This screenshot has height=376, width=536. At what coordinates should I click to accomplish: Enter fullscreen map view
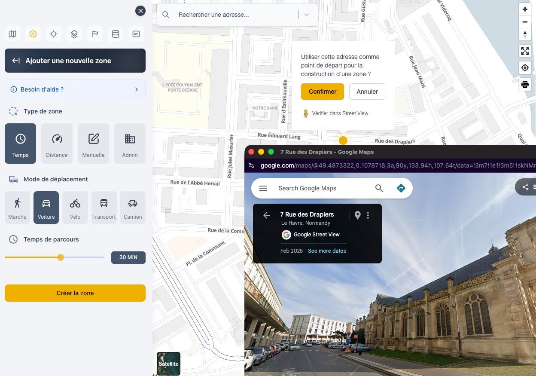pos(525,51)
